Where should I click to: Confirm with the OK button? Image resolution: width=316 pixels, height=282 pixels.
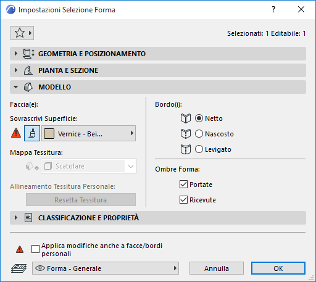tap(278, 268)
